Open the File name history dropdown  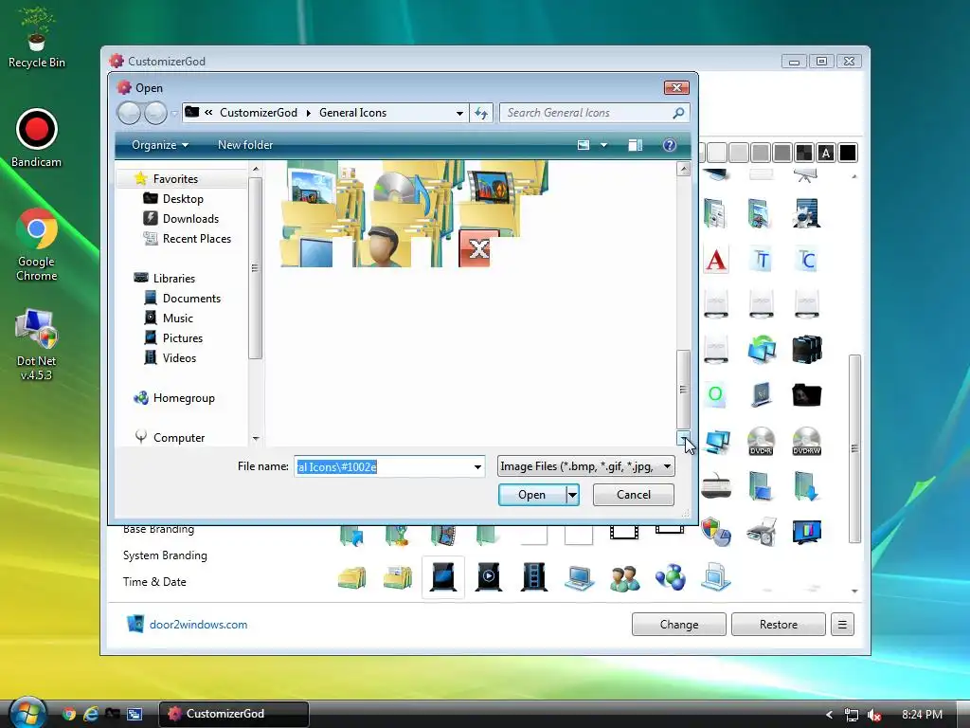click(x=477, y=466)
